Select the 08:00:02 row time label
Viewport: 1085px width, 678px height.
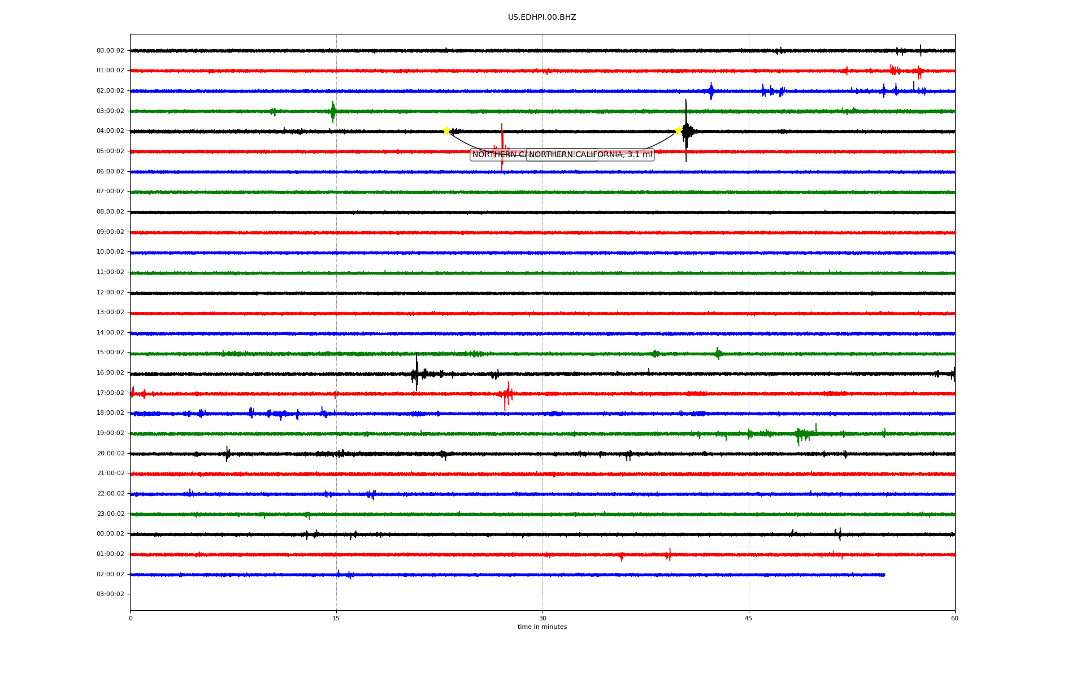110,212
